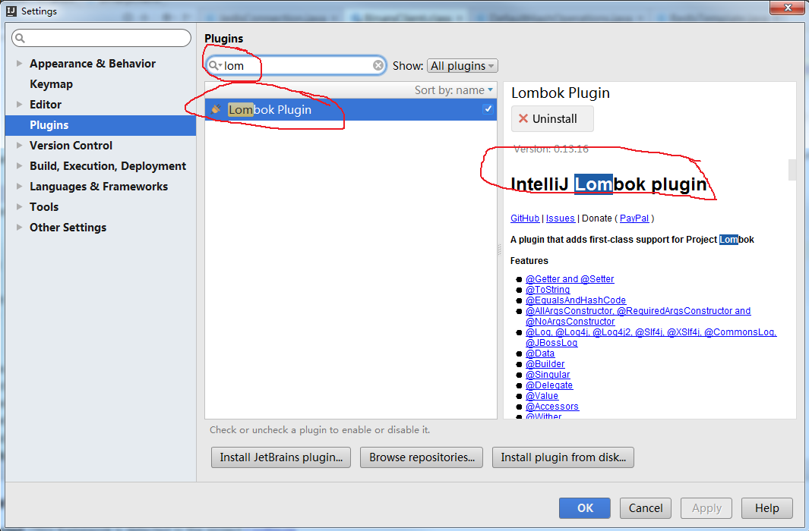Click Install plugin from disk button

point(563,457)
